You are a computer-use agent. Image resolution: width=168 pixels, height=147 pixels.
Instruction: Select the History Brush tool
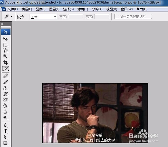5,94
